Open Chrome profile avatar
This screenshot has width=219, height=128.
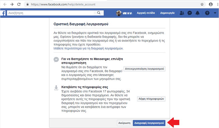coord(211,4)
